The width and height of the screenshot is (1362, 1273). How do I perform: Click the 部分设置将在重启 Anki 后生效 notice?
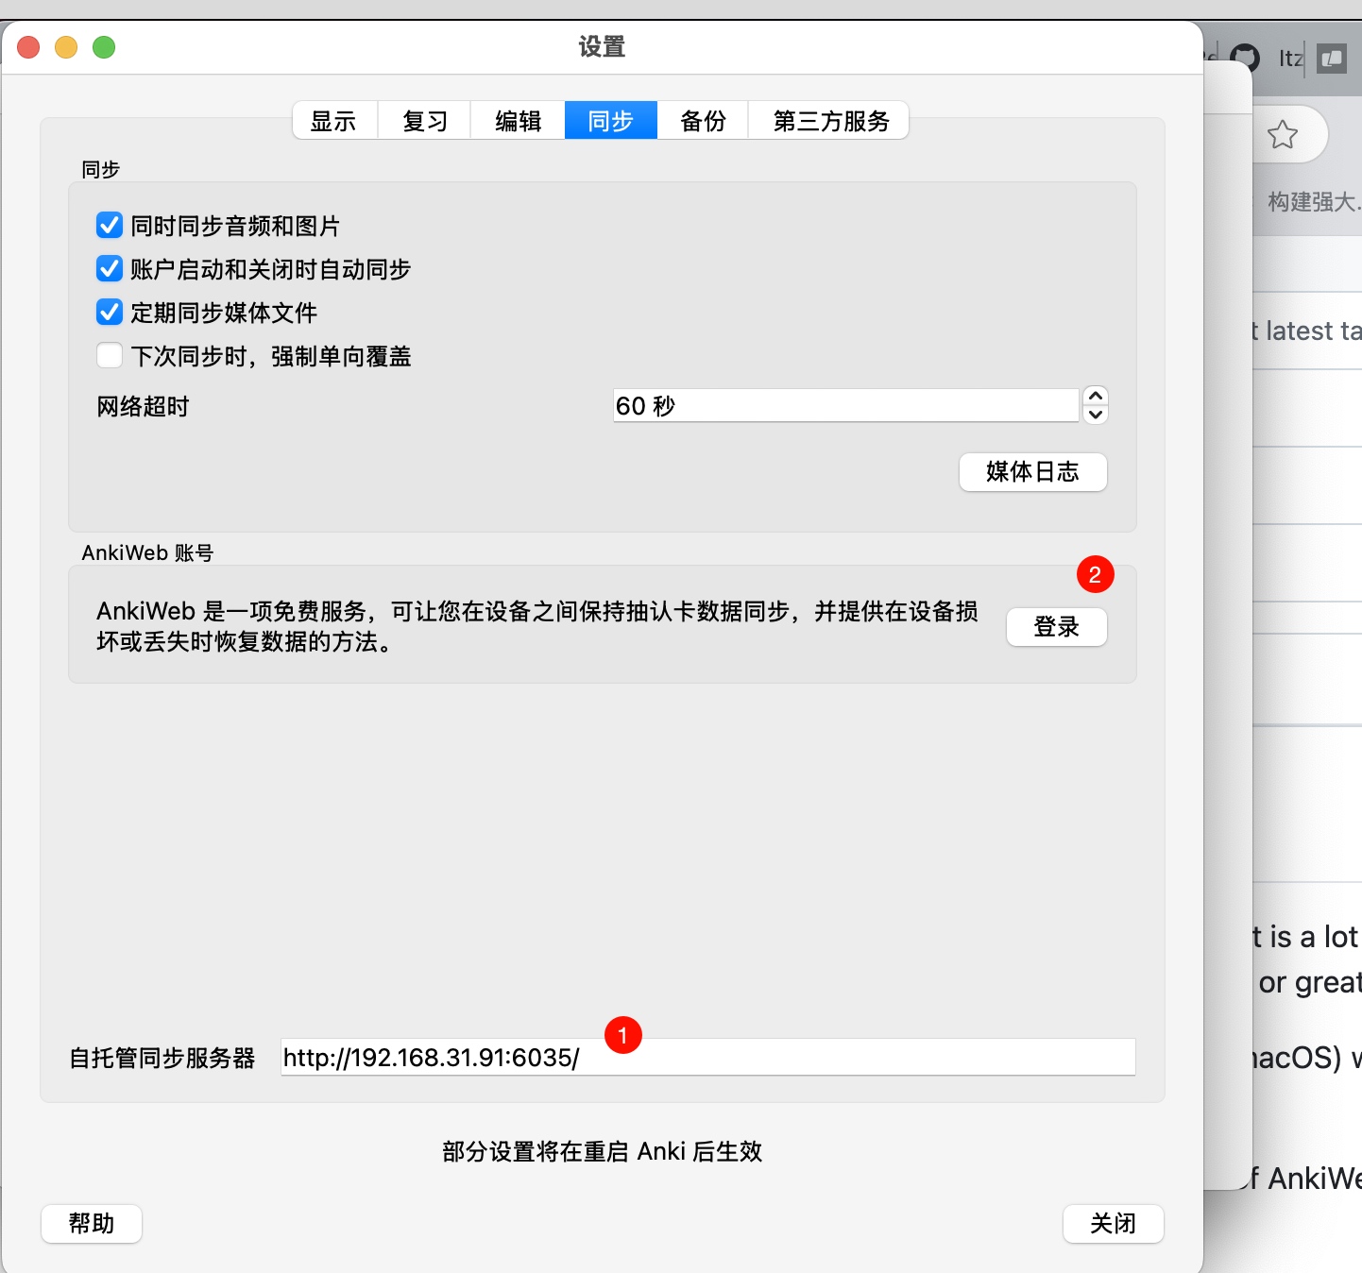coord(602,1151)
